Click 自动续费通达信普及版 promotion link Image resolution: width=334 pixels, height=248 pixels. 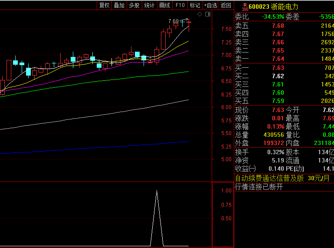282,178
